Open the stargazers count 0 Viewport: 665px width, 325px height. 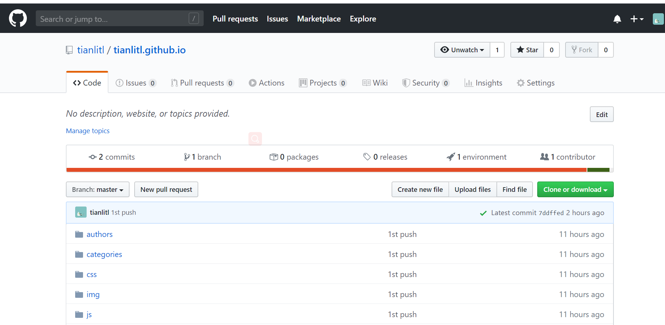pyautogui.click(x=552, y=50)
